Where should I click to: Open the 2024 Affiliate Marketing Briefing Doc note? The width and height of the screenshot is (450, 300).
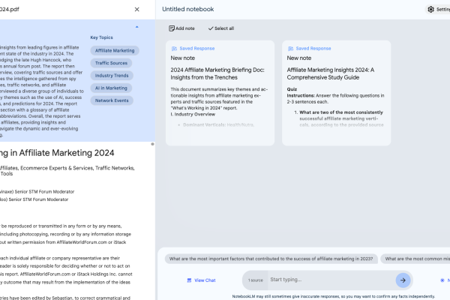(220, 93)
